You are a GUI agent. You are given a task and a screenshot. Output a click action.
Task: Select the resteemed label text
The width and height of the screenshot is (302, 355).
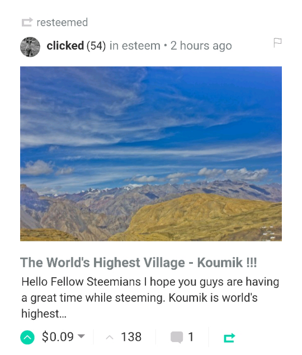coord(62,22)
